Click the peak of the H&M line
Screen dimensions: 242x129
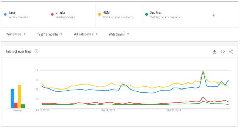coord(203,71)
